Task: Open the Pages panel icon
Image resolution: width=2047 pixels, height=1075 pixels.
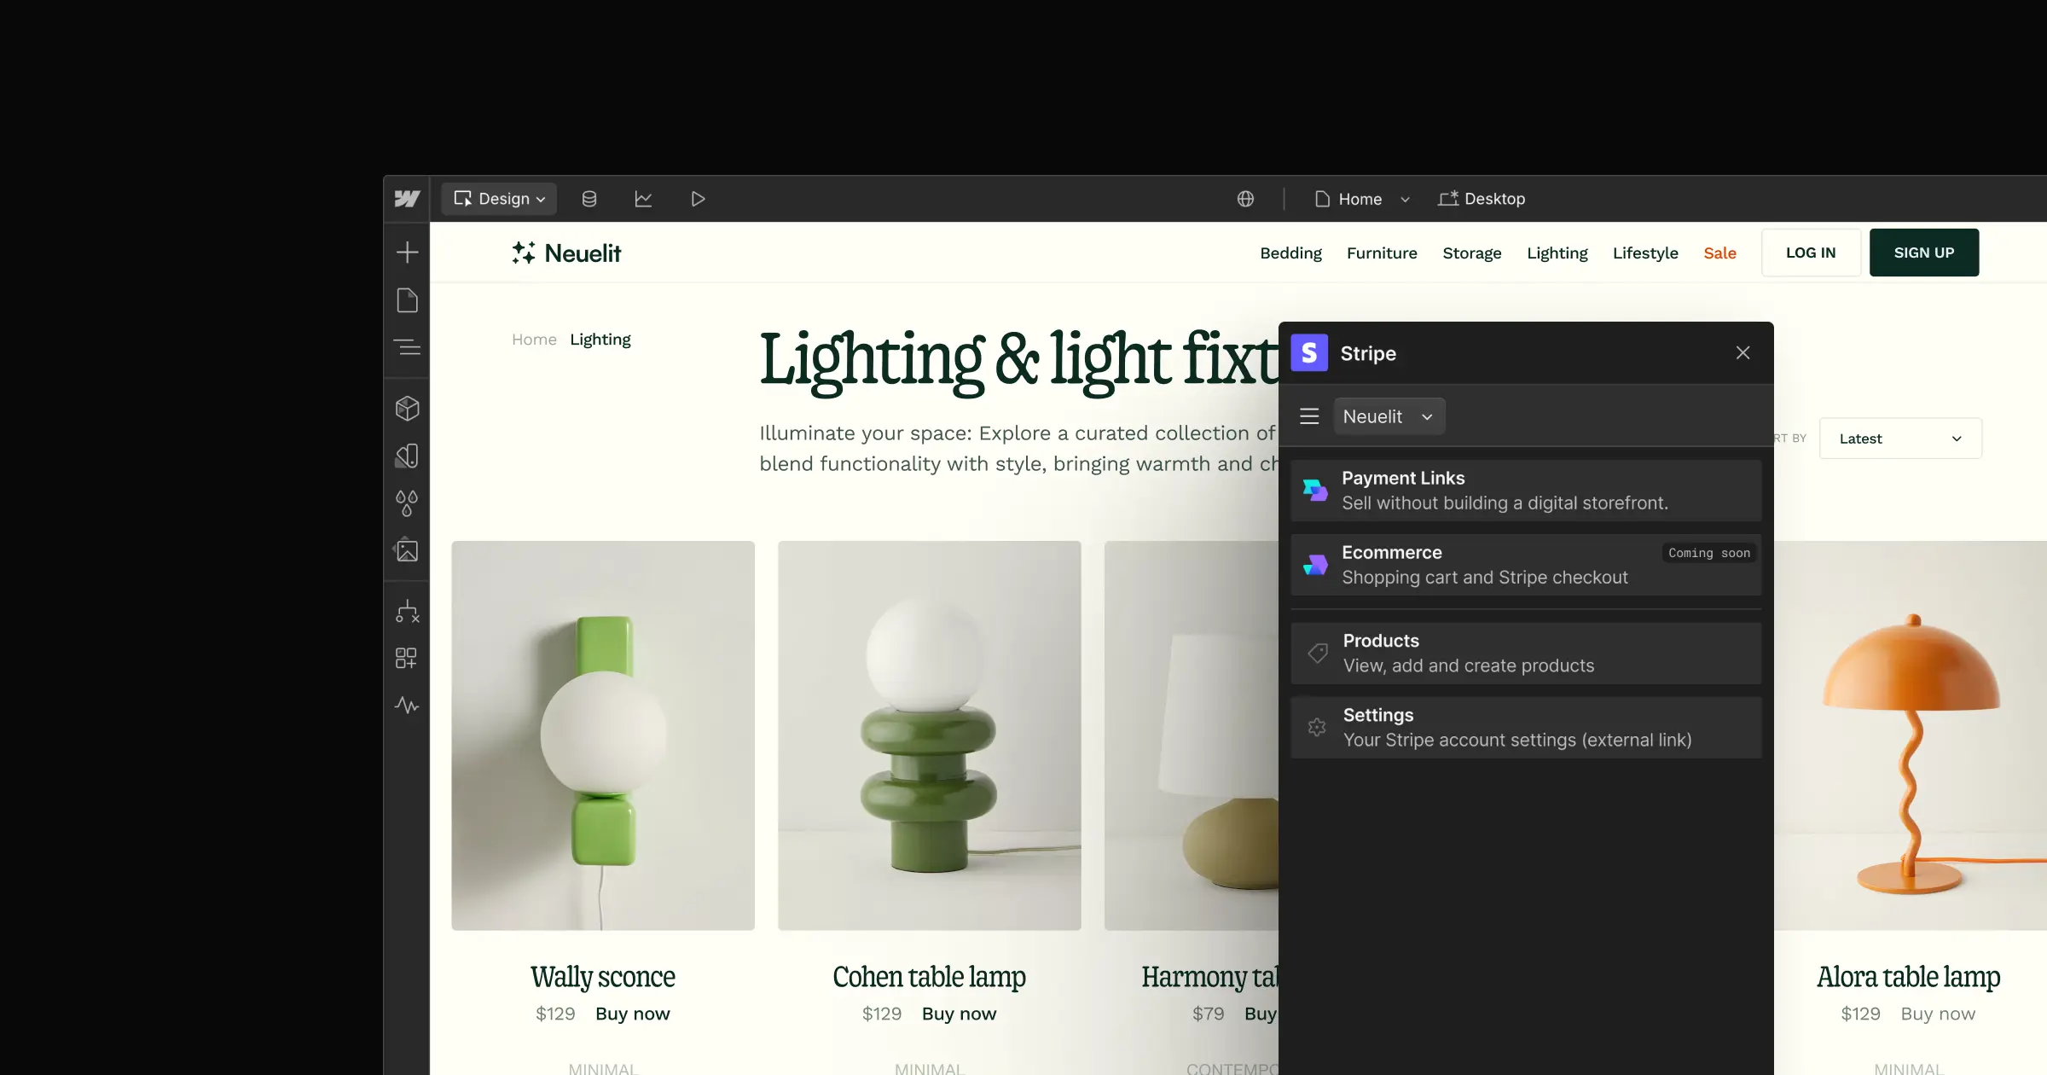Action: pyautogui.click(x=407, y=300)
